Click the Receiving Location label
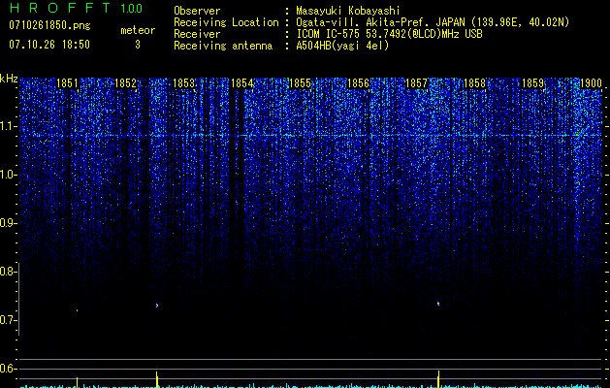This screenshot has height=388, width=610. 226,22
